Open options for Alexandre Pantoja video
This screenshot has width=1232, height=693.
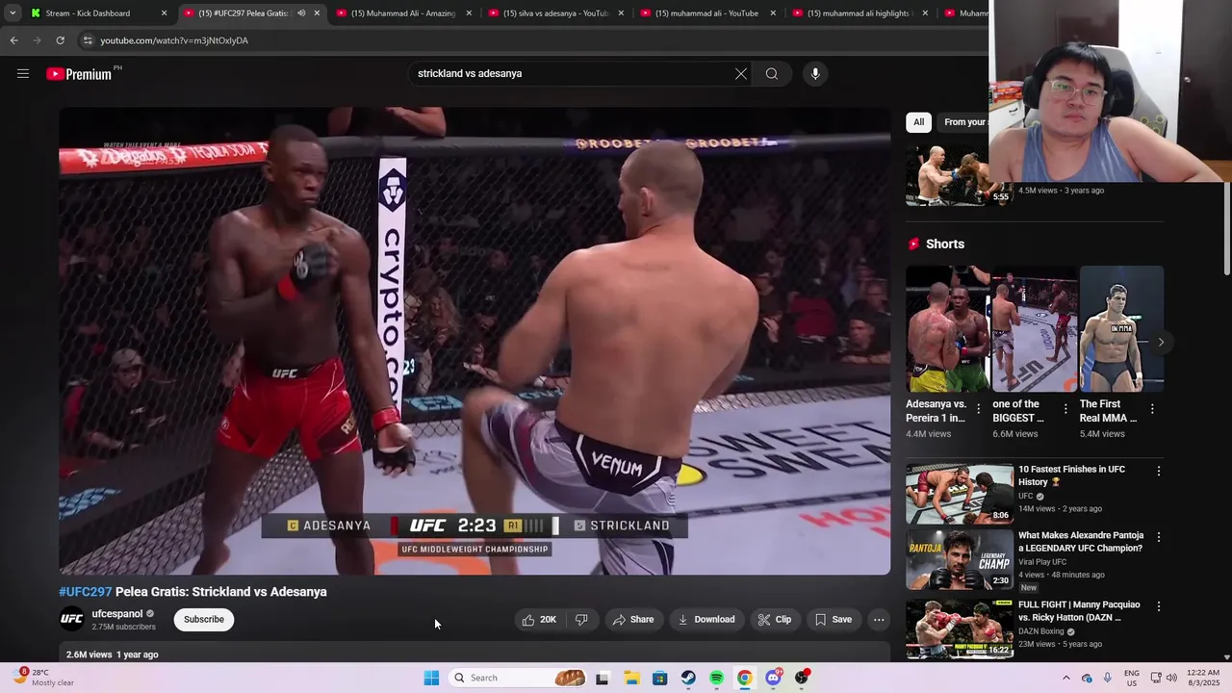pos(1159,537)
